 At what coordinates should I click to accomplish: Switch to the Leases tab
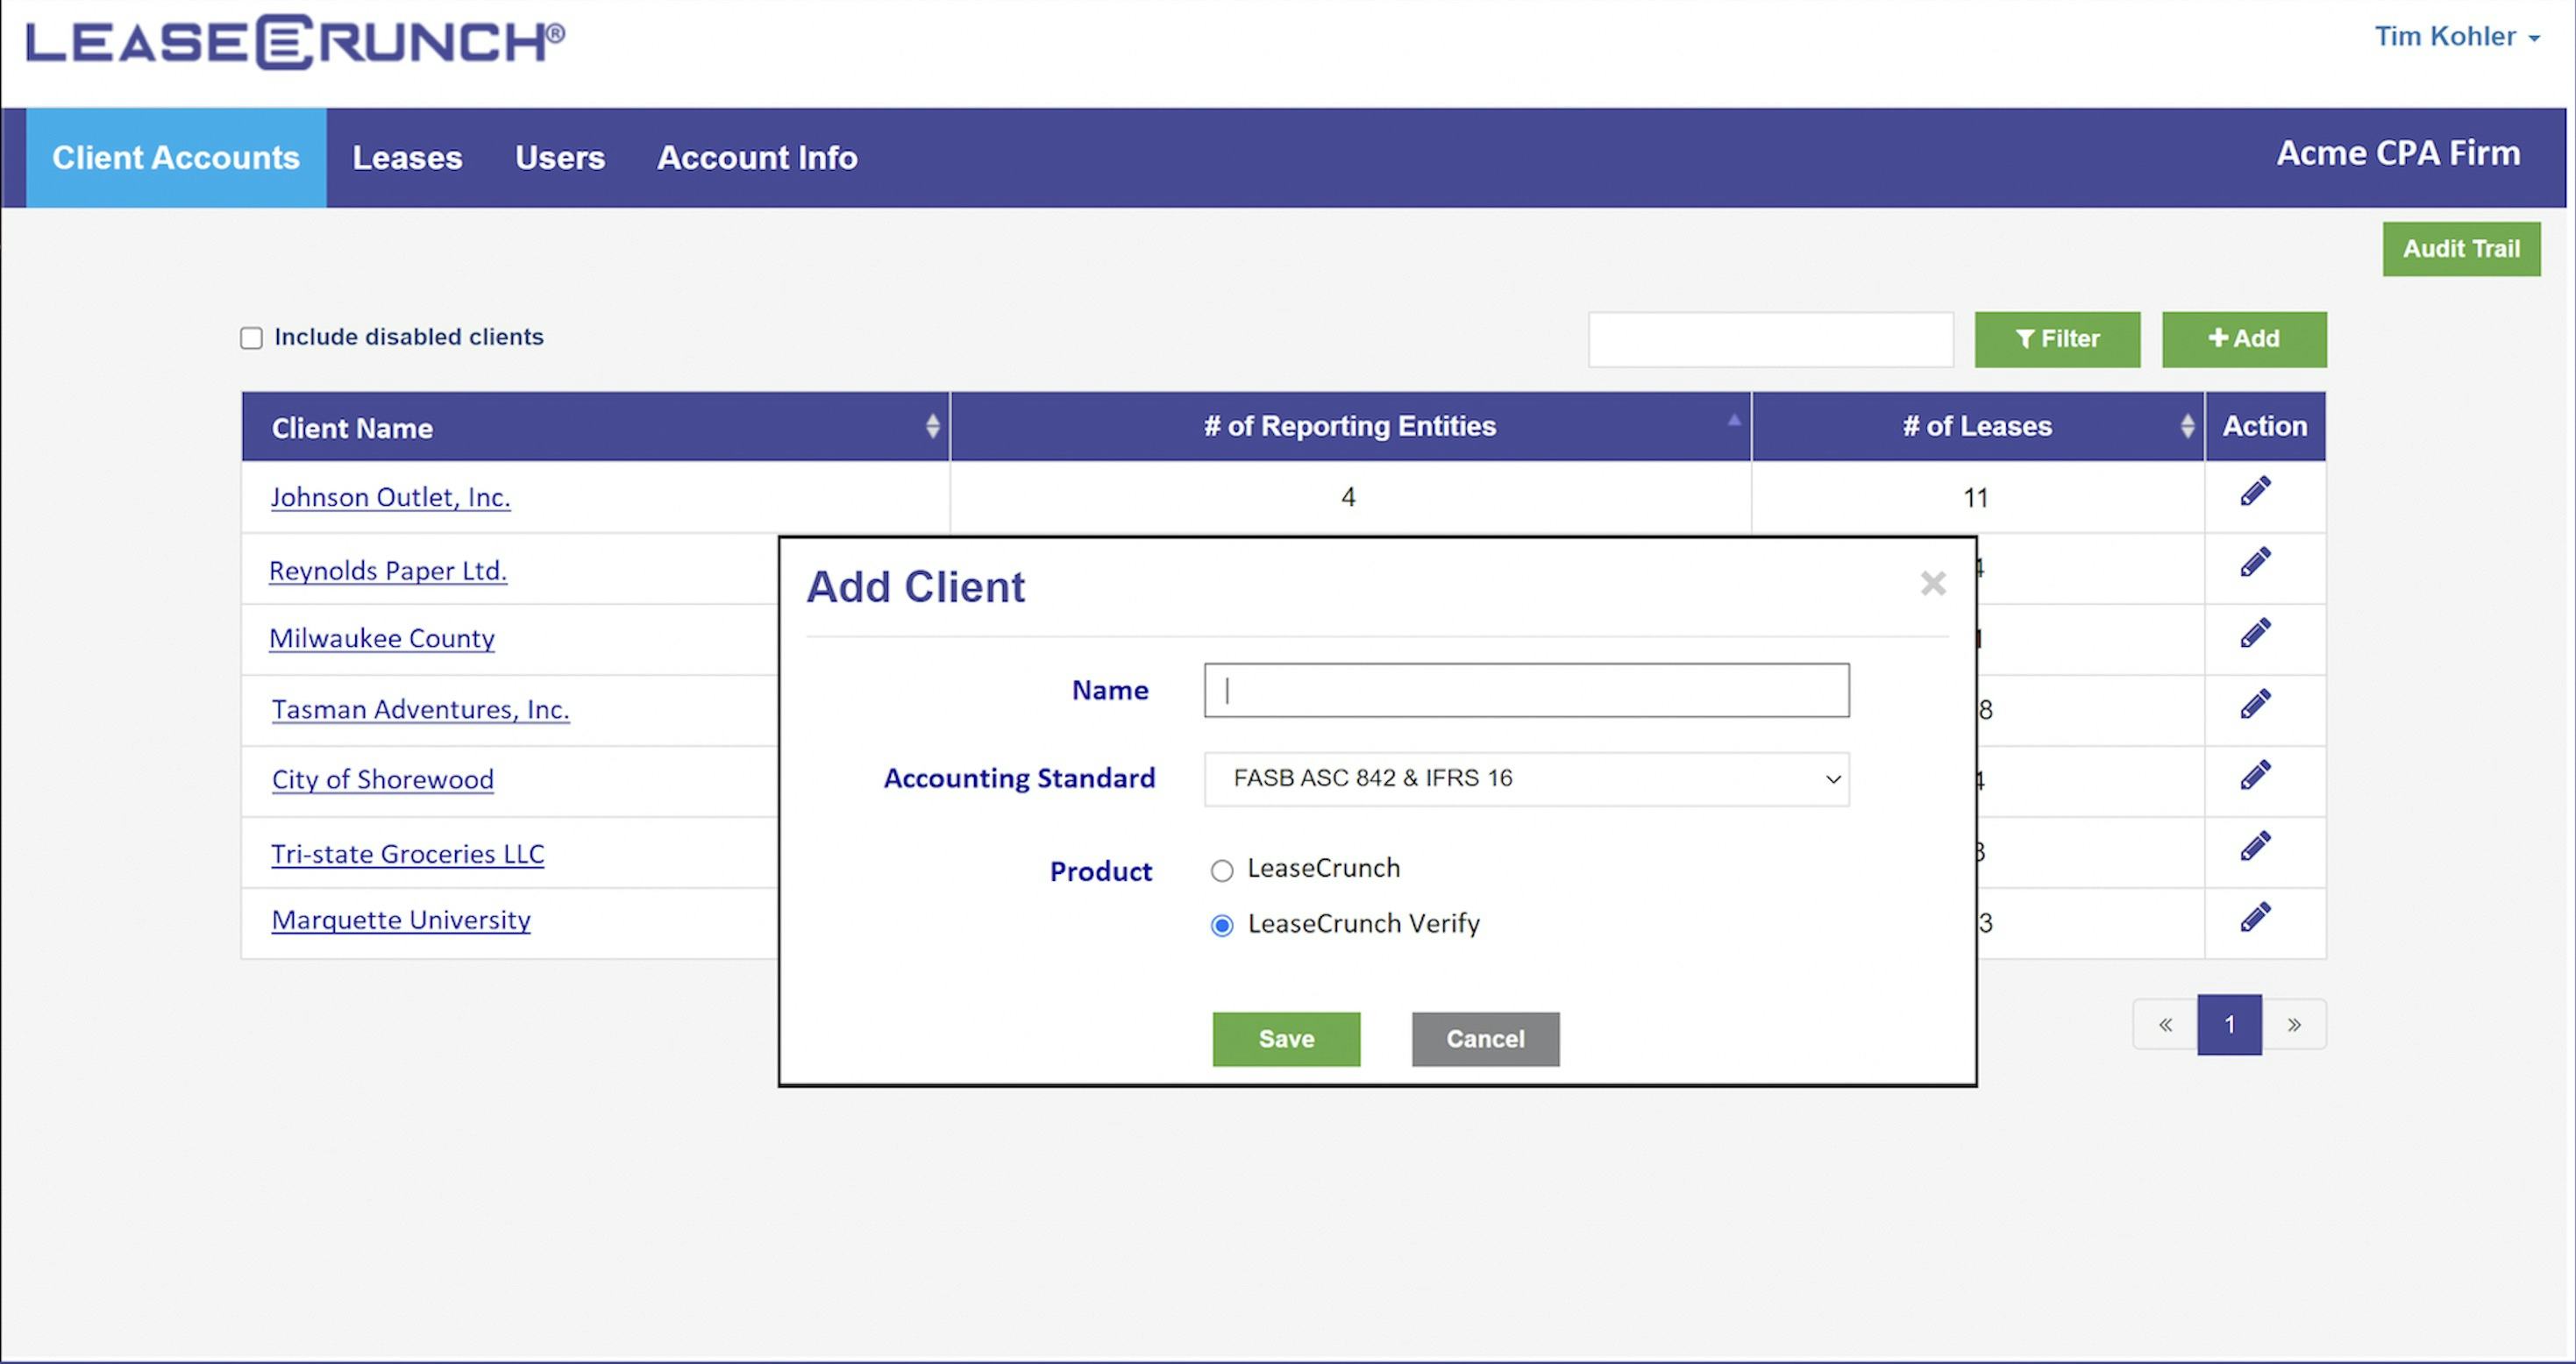tap(406, 157)
